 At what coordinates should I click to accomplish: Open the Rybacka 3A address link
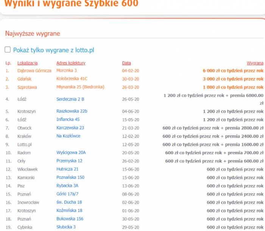pyautogui.click(x=67, y=186)
